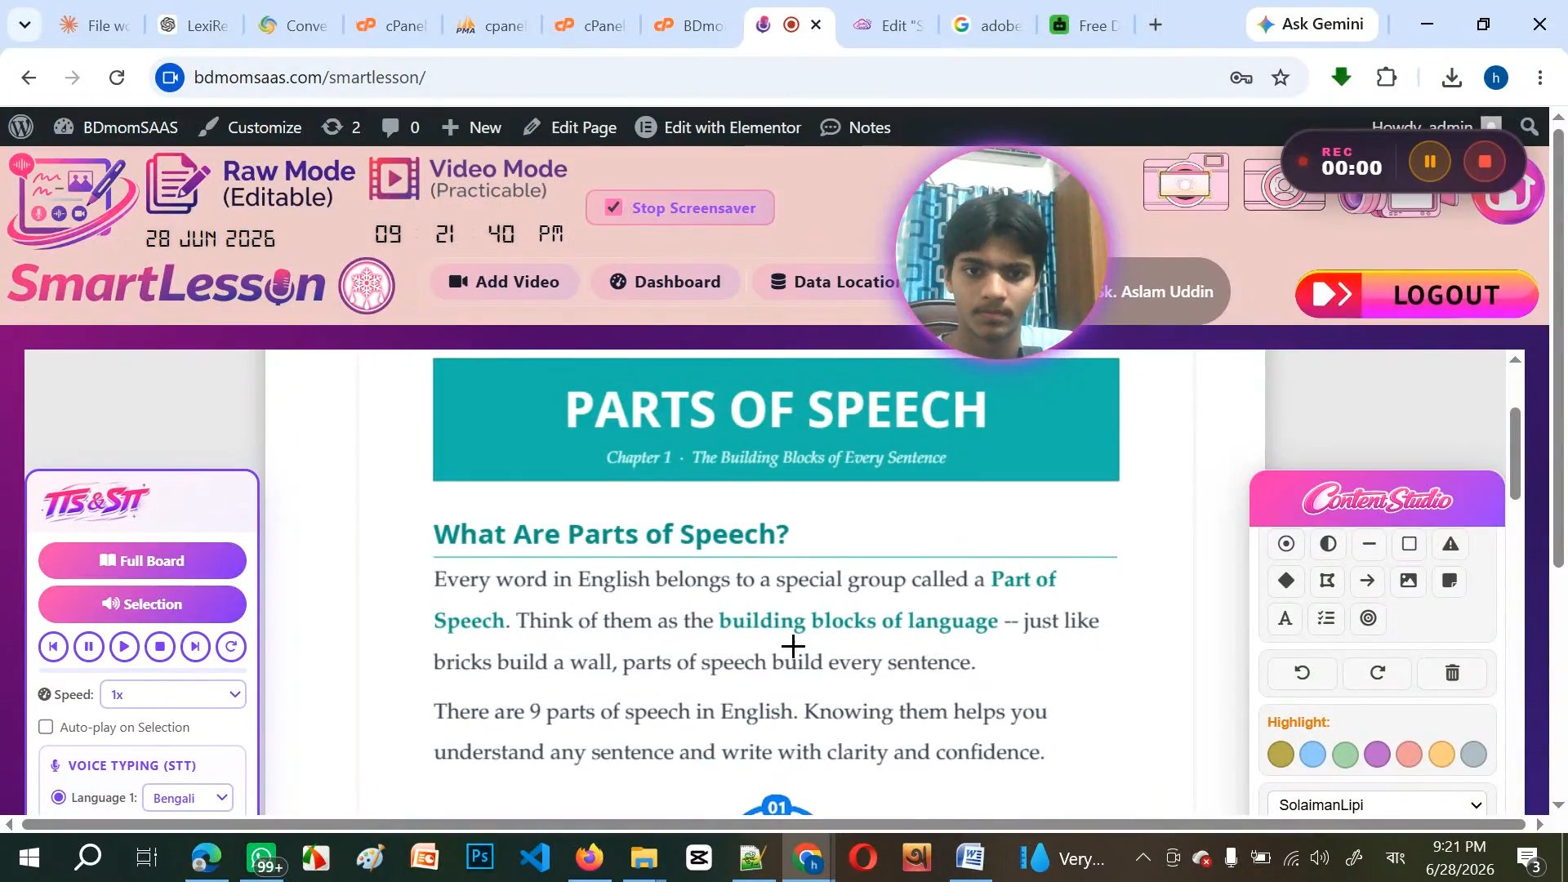Show hidden system tray icons

1143,857
